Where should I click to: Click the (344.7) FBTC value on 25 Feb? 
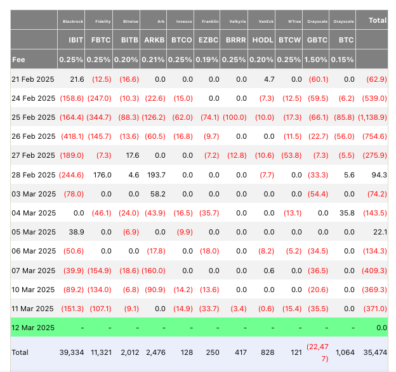pos(99,117)
